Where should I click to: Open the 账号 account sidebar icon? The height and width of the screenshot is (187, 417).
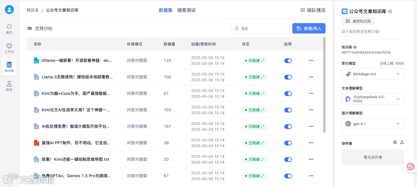pos(9,86)
